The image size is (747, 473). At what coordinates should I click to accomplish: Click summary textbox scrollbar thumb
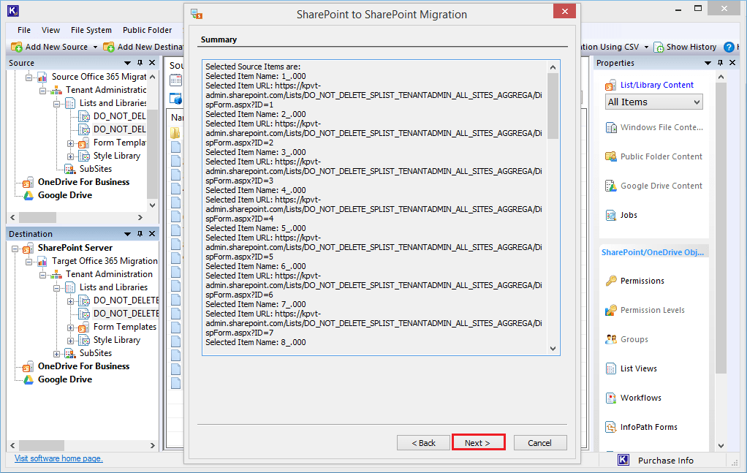(x=553, y=106)
